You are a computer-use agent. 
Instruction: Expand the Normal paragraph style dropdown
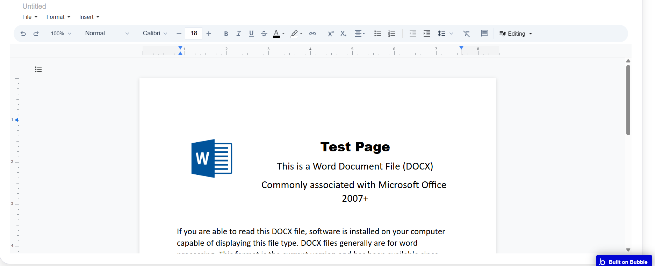[107, 34]
